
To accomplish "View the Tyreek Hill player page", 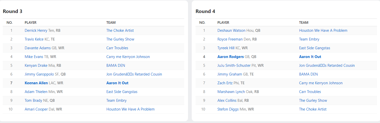I will tap(226, 48).
